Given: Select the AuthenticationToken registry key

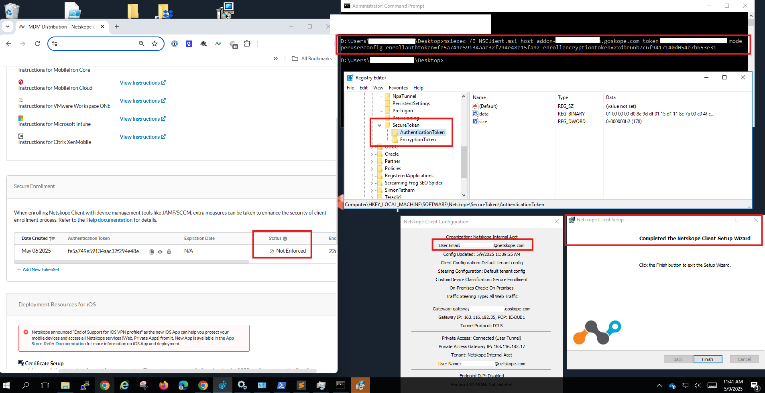Looking at the screenshot, I should tap(422, 132).
